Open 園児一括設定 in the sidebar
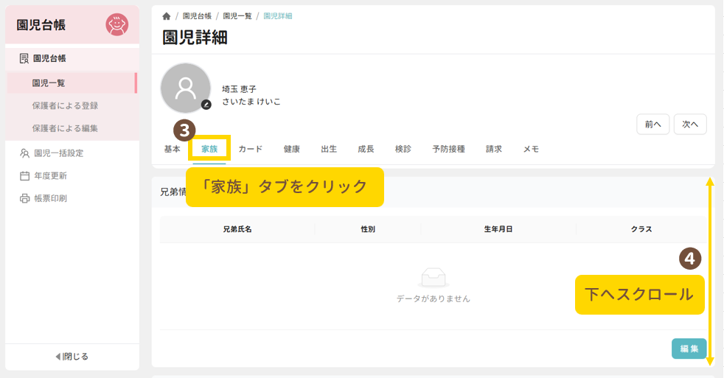Screen dimensions: 724x378 (58, 153)
